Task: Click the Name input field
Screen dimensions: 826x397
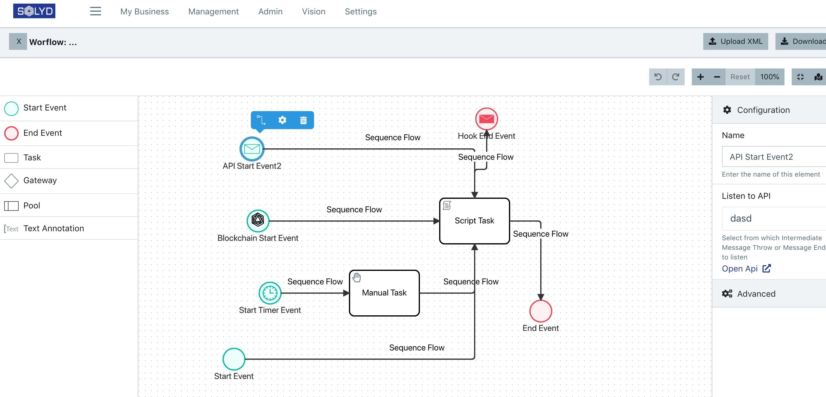Action: pos(774,156)
